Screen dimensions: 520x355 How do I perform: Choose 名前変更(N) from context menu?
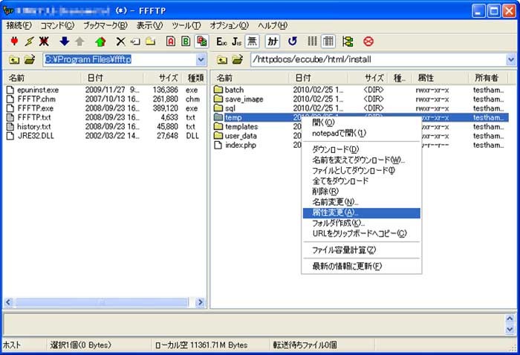click(362, 202)
